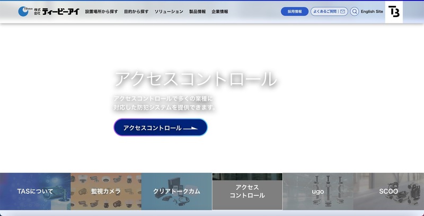
Task: Click the arrow inside アクセスコントロール button
Action: coord(190,128)
